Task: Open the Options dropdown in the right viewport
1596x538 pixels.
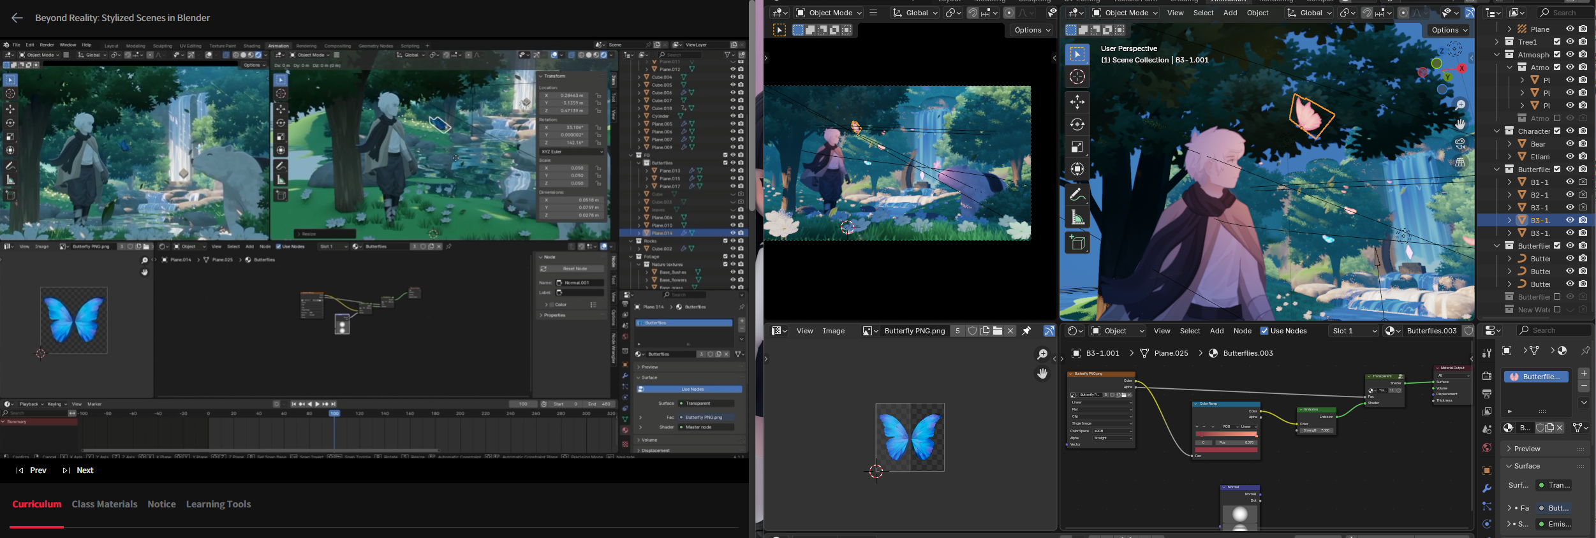Action: click(1449, 30)
